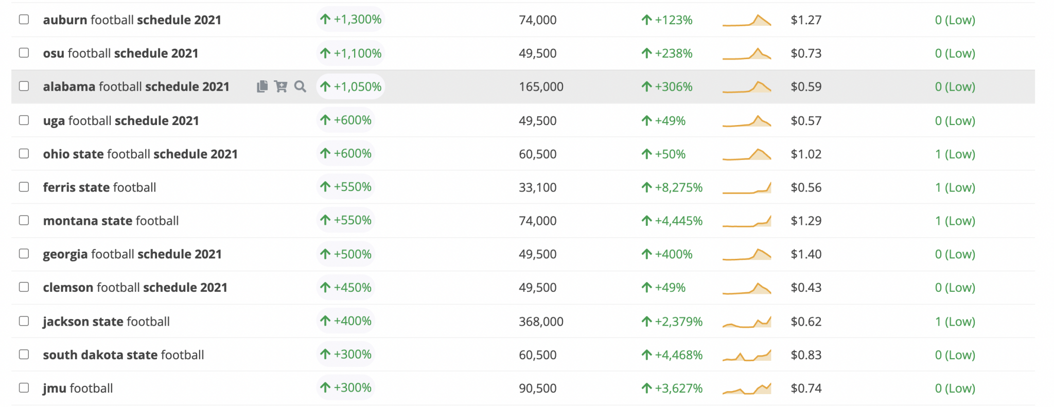Copy the alabama football schedule 2021 keyword

(262, 86)
